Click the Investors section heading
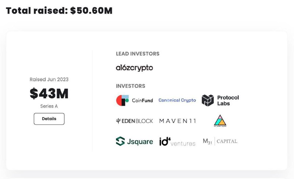Image resolution: width=294 pixels, height=179 pixels. coord(130,86)
